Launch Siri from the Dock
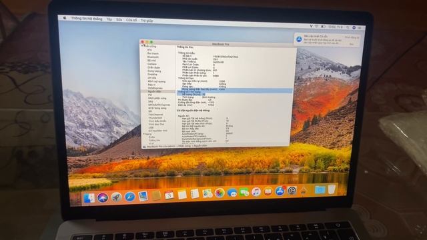 click(x=103, y=197)
